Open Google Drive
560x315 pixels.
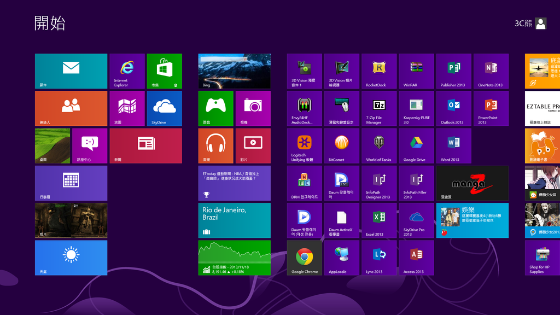tap(416, 145)
